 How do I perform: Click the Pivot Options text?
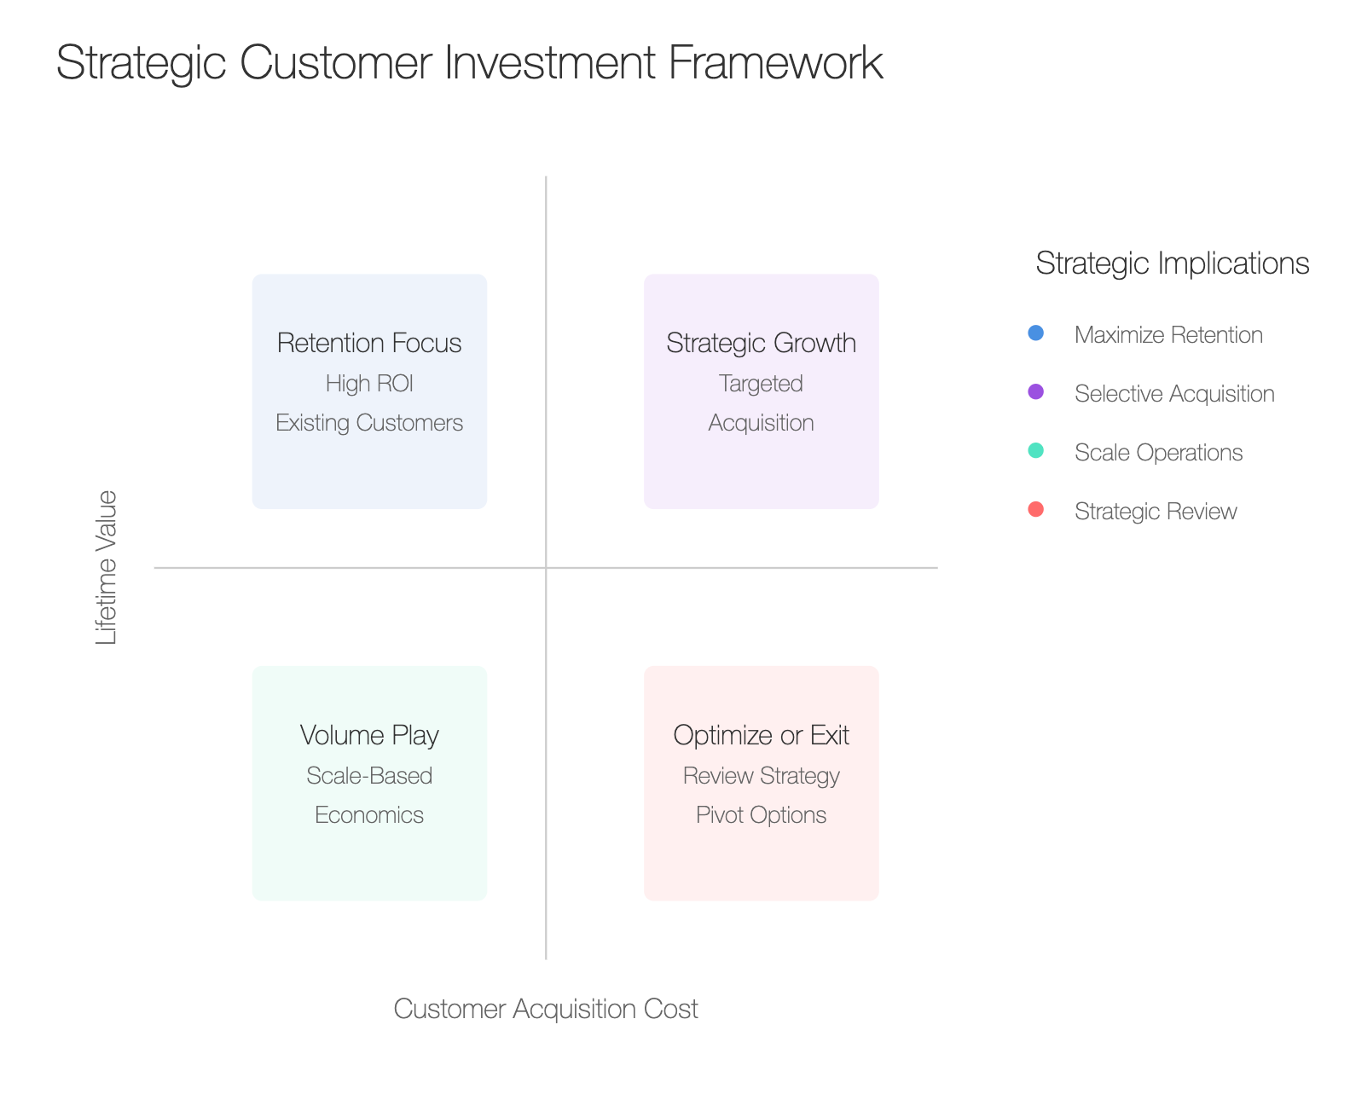point(761,815)
